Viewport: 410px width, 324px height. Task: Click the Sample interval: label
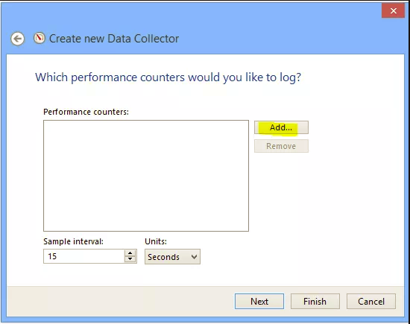pyautogui.click(x=74, y=241)
